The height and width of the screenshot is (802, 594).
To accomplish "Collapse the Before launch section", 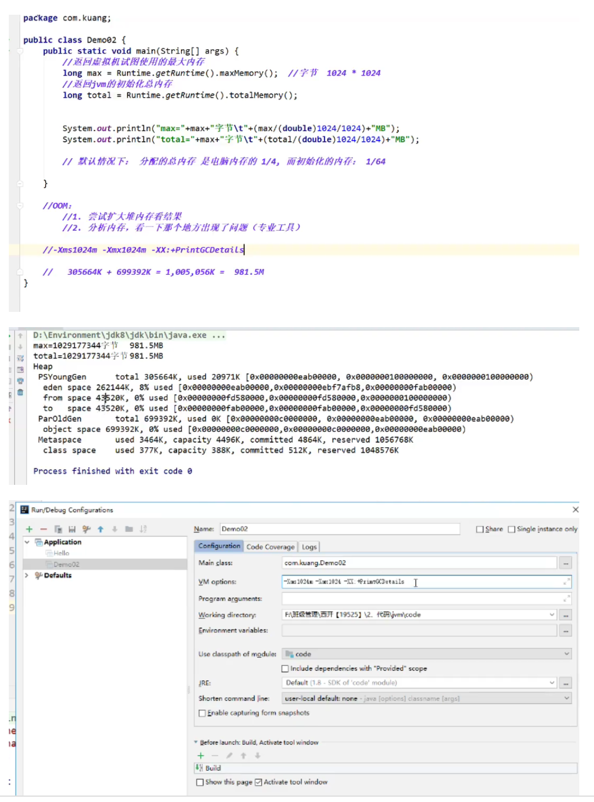I will pyautogui.click(x=196, y=743).
